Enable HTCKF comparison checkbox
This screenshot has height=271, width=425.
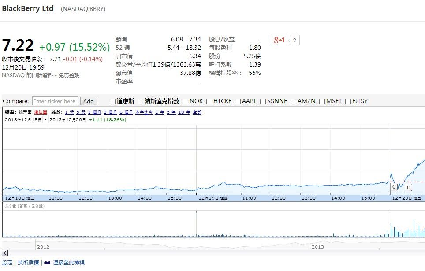[209, 101]
